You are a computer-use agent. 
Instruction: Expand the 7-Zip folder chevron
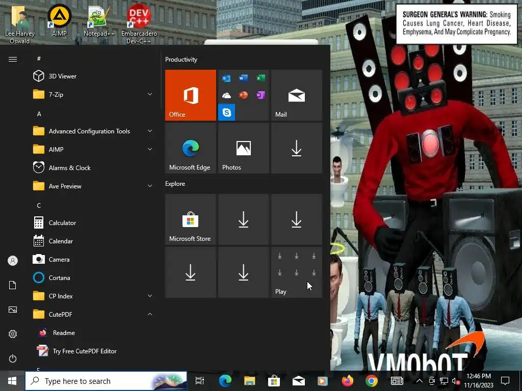coord(150,94)
